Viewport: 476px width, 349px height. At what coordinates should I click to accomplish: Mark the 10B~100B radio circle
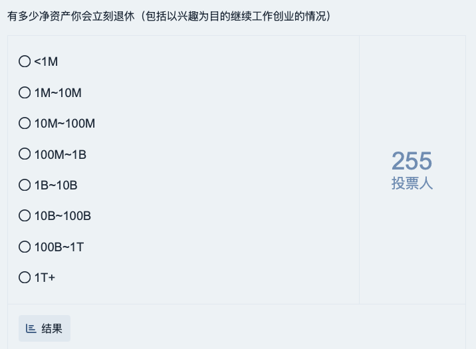point(25,215)
